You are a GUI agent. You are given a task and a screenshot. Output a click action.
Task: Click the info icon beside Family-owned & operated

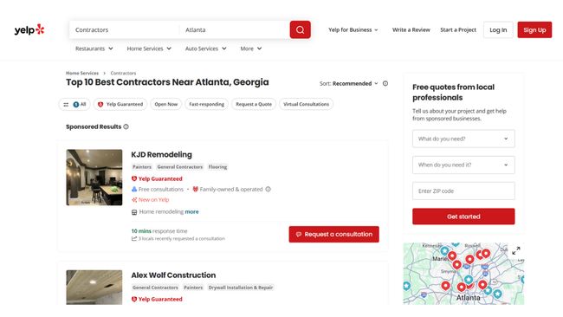coord(268,189)
